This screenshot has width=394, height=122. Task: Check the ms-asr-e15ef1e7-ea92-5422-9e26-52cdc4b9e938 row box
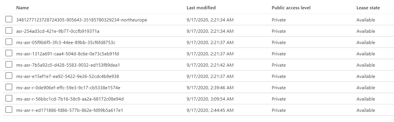(x=9, y=76)
